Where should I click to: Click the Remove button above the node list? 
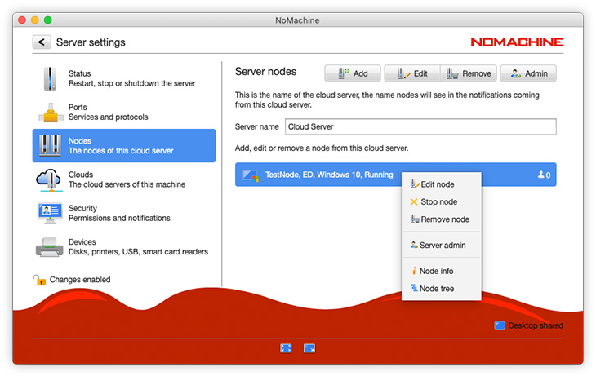(x=469, y=73)
